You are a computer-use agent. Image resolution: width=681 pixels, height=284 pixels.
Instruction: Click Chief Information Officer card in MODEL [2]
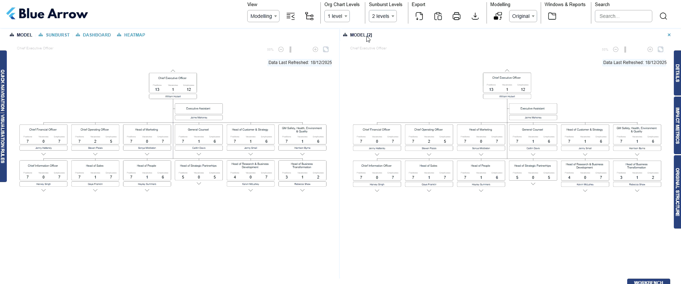[377, 171]
